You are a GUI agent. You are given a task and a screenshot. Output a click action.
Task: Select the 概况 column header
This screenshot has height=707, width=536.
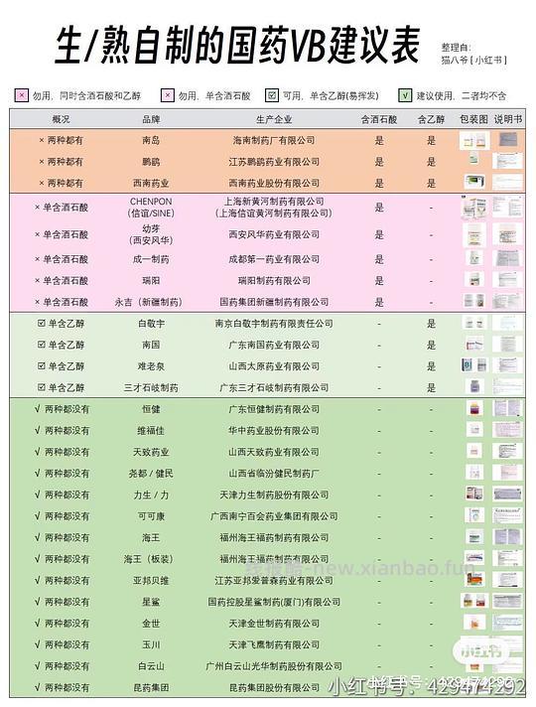(61, 119)
